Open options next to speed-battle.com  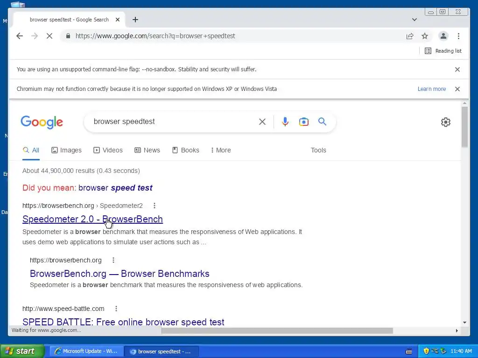tap(116, 309)
